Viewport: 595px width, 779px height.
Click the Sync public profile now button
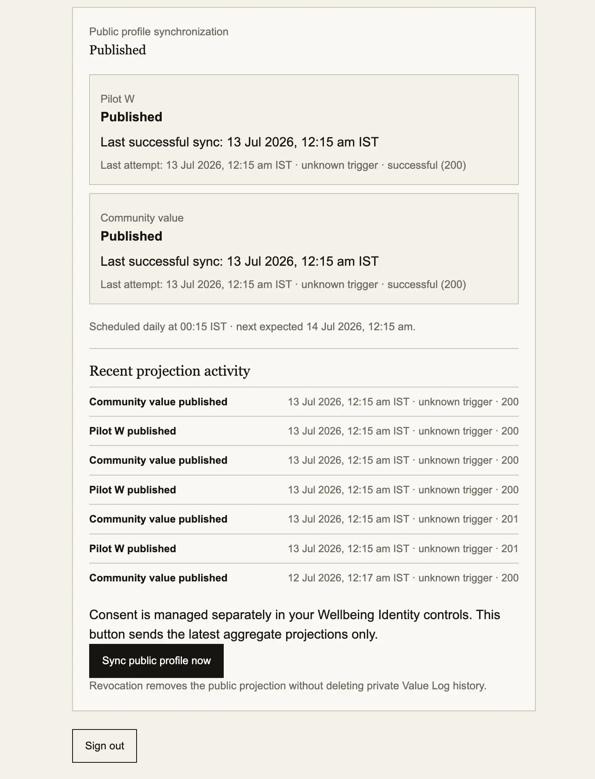156,661
